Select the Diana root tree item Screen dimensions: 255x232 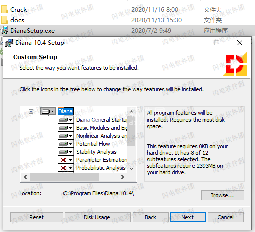click(x=66, y=111)
